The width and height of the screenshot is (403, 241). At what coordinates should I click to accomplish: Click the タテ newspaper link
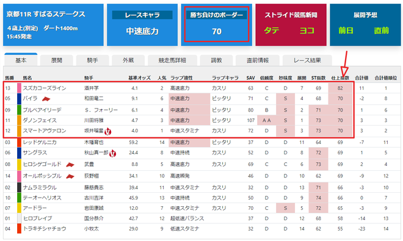[272, 31]
